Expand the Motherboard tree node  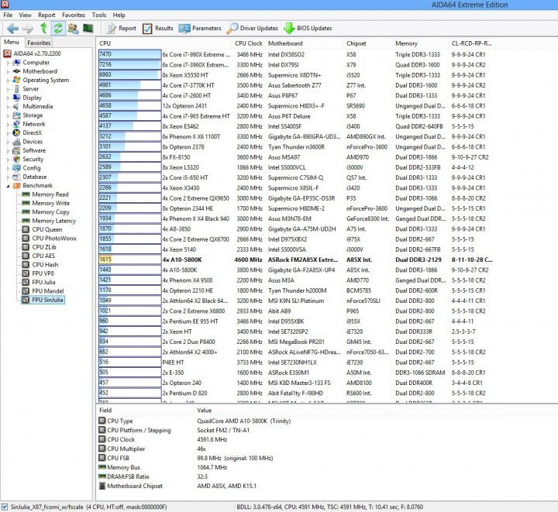(x=8, y=71)
